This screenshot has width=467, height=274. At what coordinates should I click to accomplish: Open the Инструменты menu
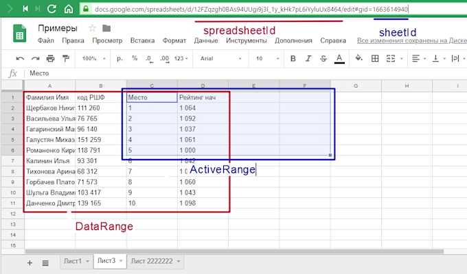click(247, 40)
